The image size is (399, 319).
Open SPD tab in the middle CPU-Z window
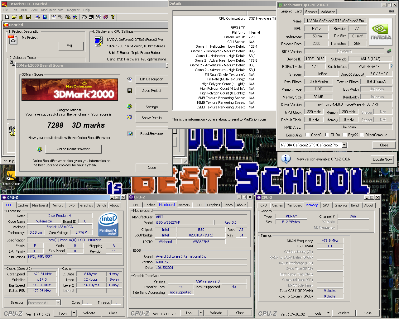tap(199, 205)
